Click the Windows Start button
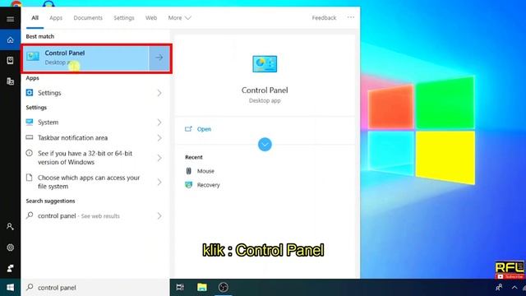The image size is (526, 296). click(10, 288)
